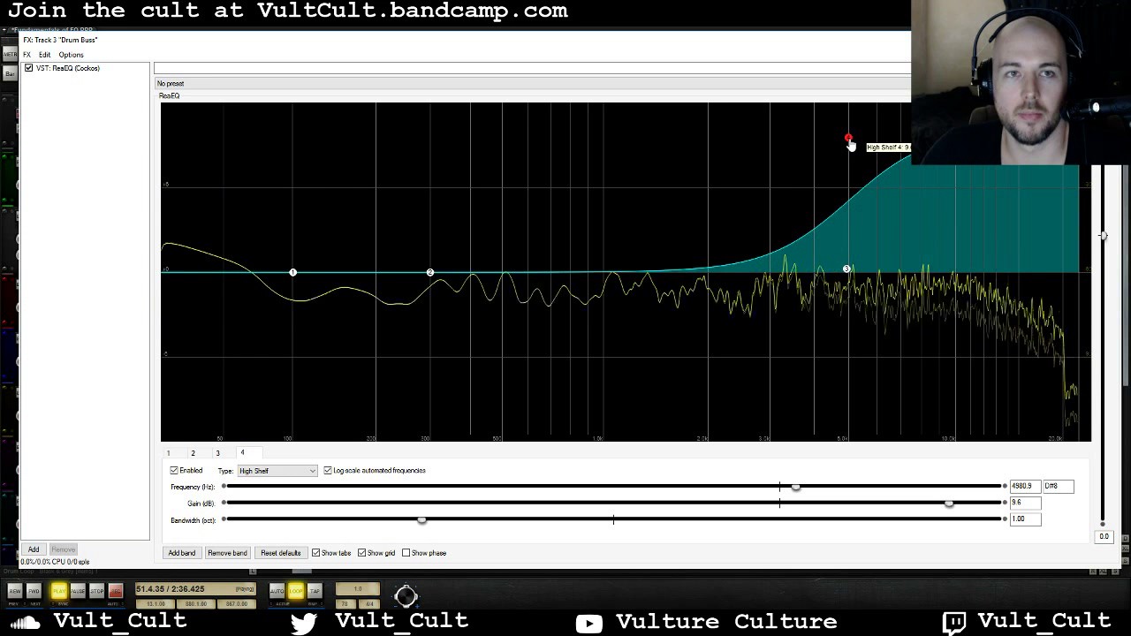Image resolution: width=1131 pixels, height=636 pixels.
Task: Click the Add button under FX list
Action: pyautogui.click(x=33, y=549)
